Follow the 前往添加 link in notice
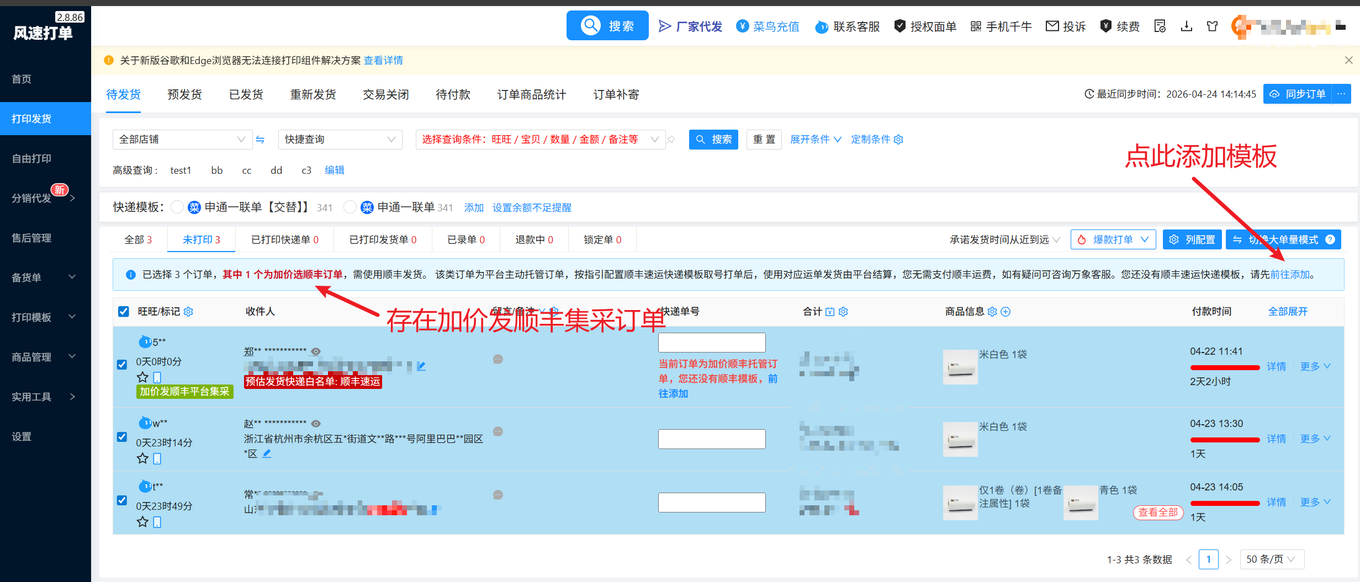 [1290, 274]
